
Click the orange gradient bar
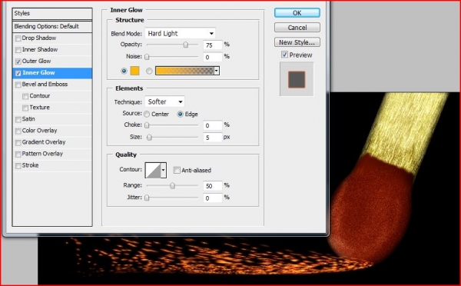pos(184,71)
